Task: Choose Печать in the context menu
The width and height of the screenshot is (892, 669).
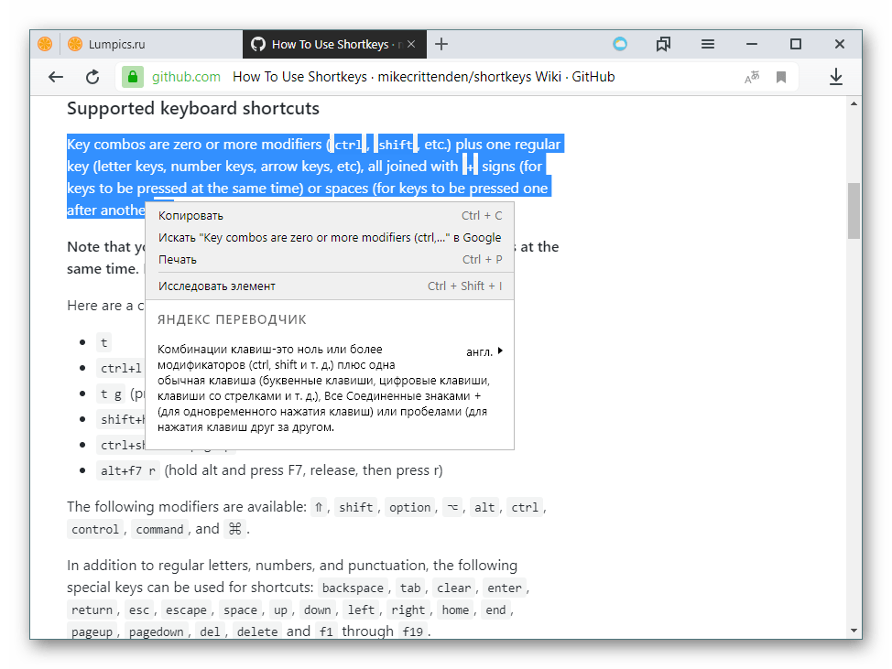Action: (178, 260)
